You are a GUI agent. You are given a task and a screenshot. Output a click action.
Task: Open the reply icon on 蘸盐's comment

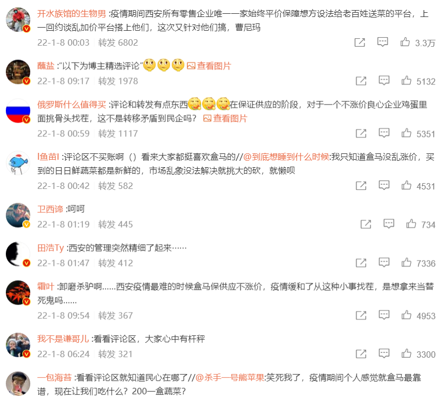pos(384,81)
